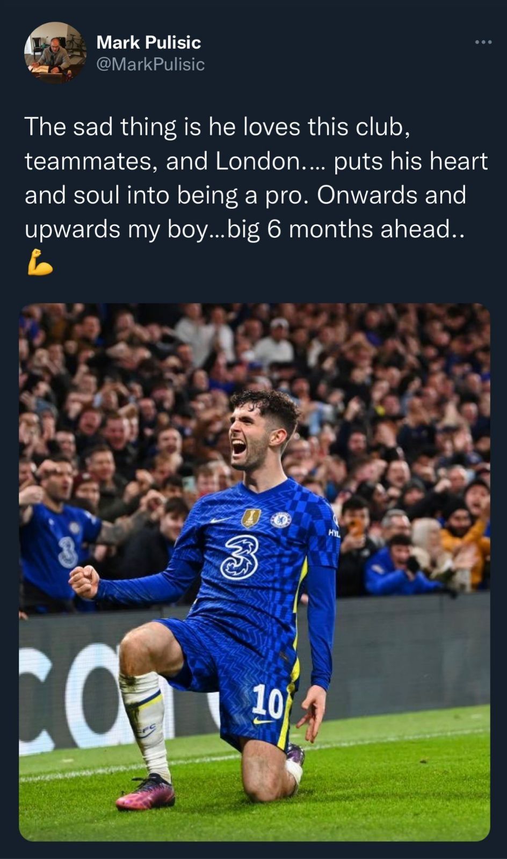Click the @MarkPulisic handle
The image size is (507, 859).
(x=151, y=64)
